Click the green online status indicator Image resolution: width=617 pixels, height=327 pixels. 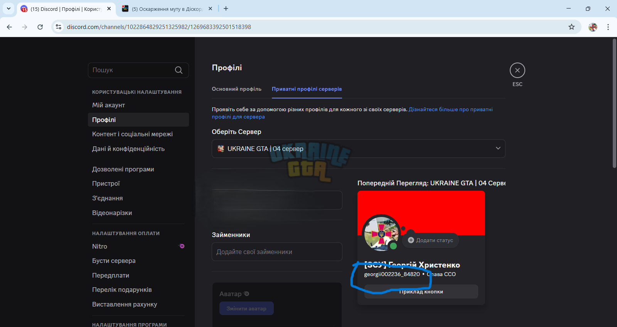pos(393,246)
